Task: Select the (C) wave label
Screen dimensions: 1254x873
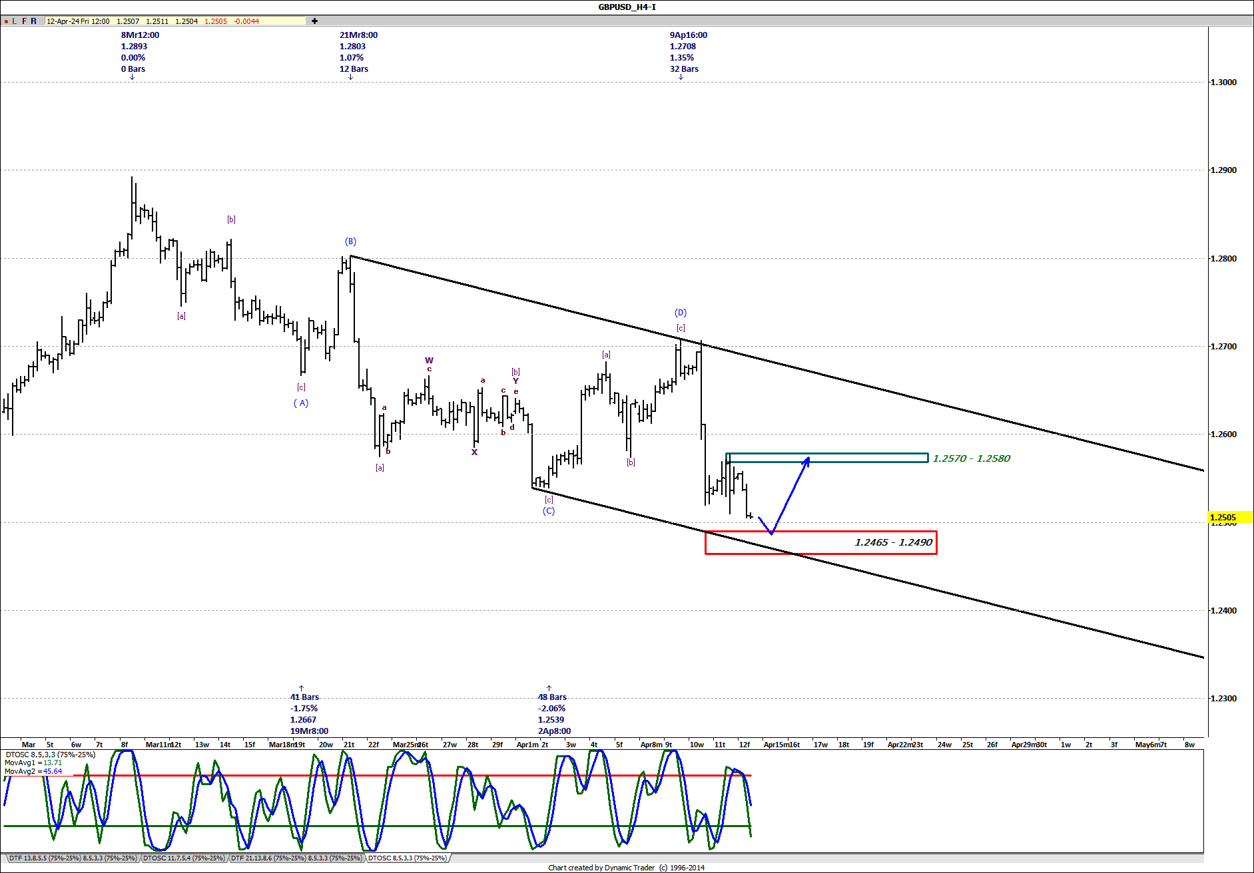Action: (548, 511)
